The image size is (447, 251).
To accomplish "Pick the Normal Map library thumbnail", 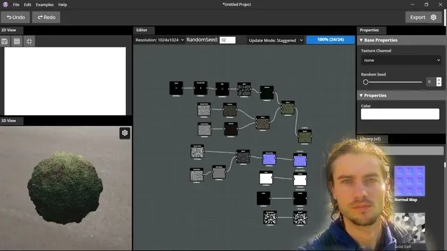I will point(409,181).
